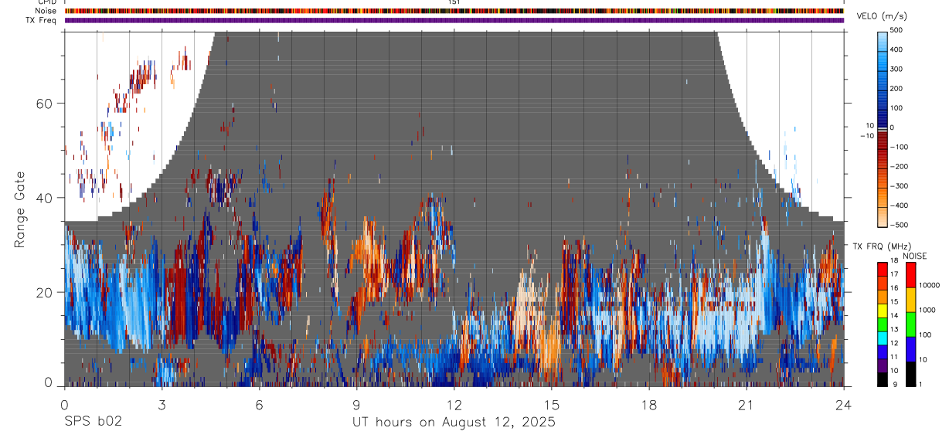Screen dimensions: 949x438
Task: Click the TX FRQ color bar
Action: [883, 324]
